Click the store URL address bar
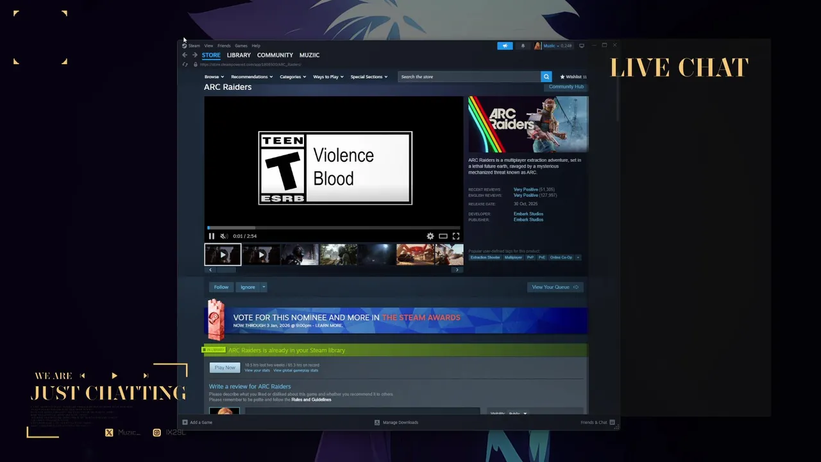The width and height of the screenshot is (821, 462). tap(250, 64)
